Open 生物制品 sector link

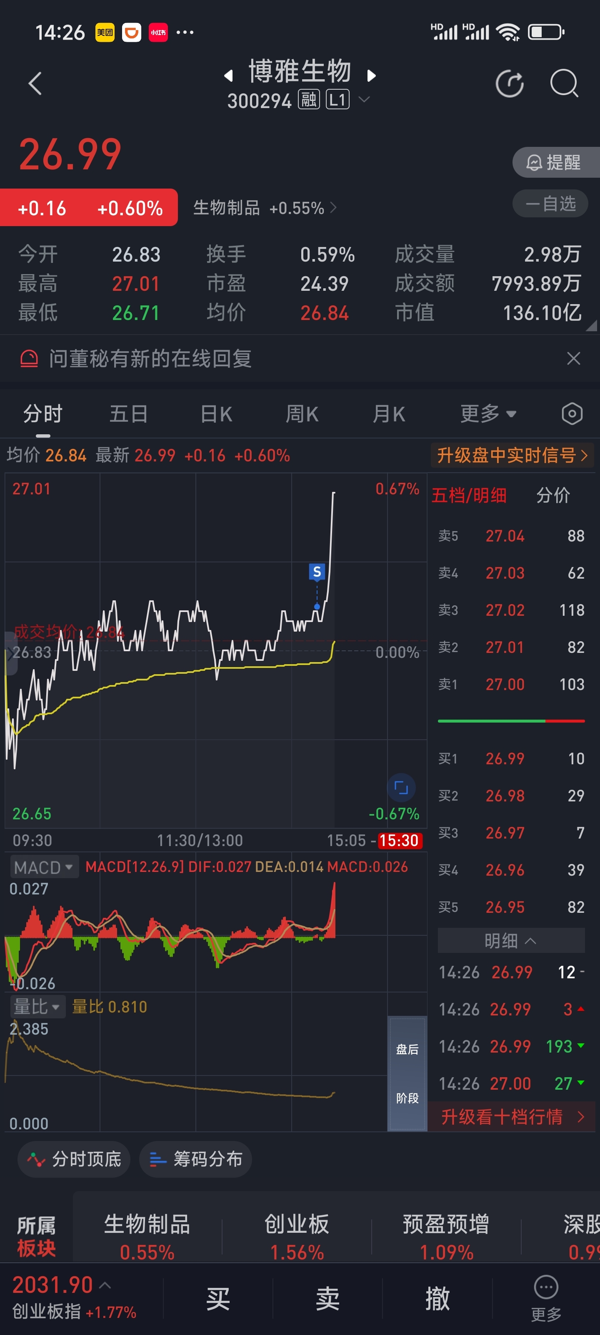click(x=265, y=208)
